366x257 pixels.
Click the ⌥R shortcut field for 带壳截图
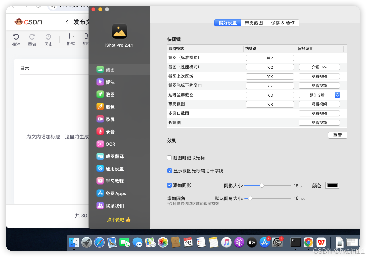coord(270,104)
